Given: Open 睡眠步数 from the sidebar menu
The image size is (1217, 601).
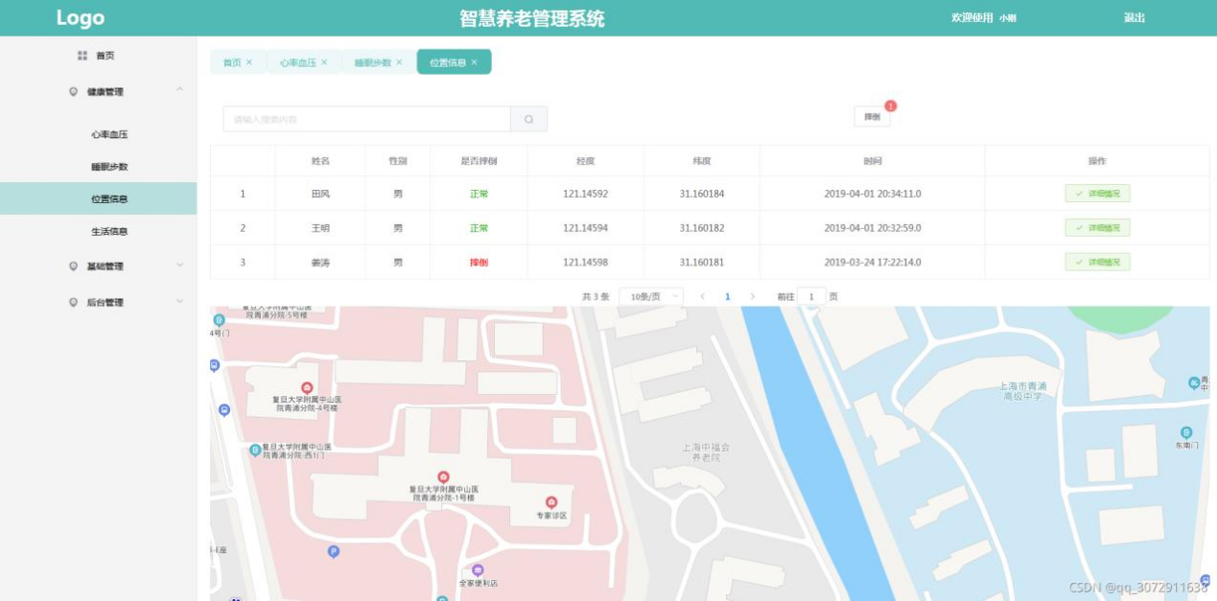Looking at the screenshot, I should click(109, 167).
